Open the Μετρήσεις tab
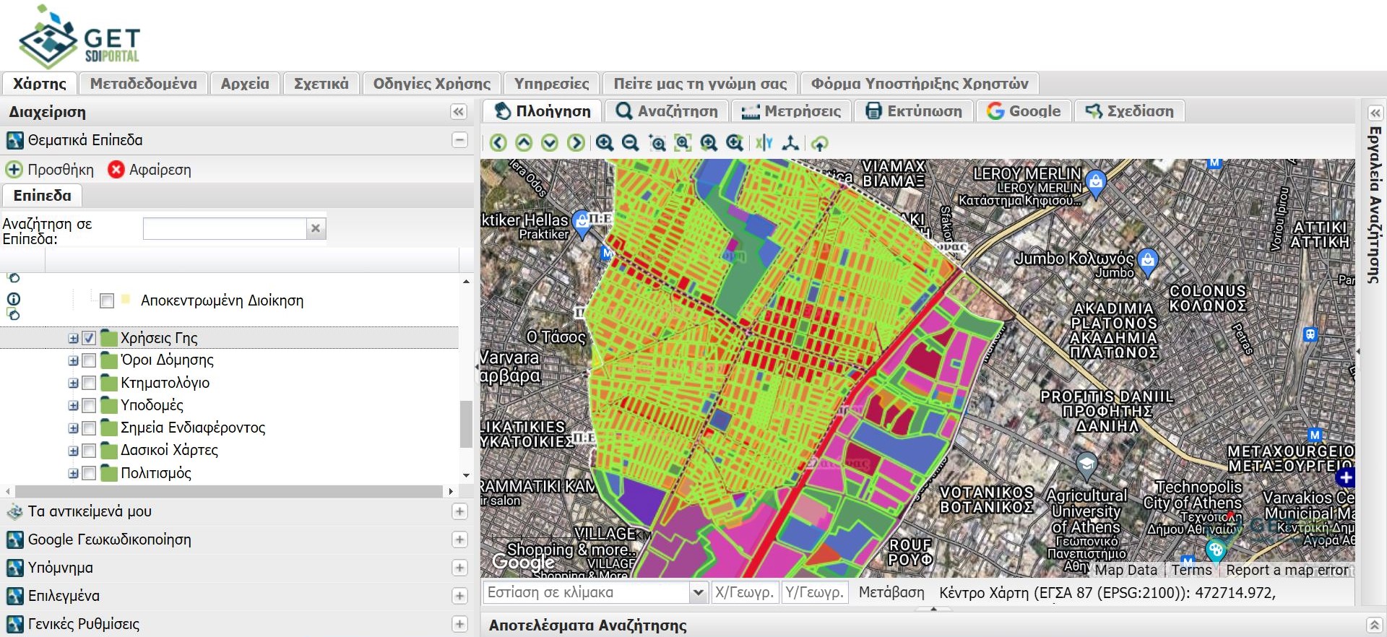This screenshot has width=1387, height=637. tap(792, 111)
